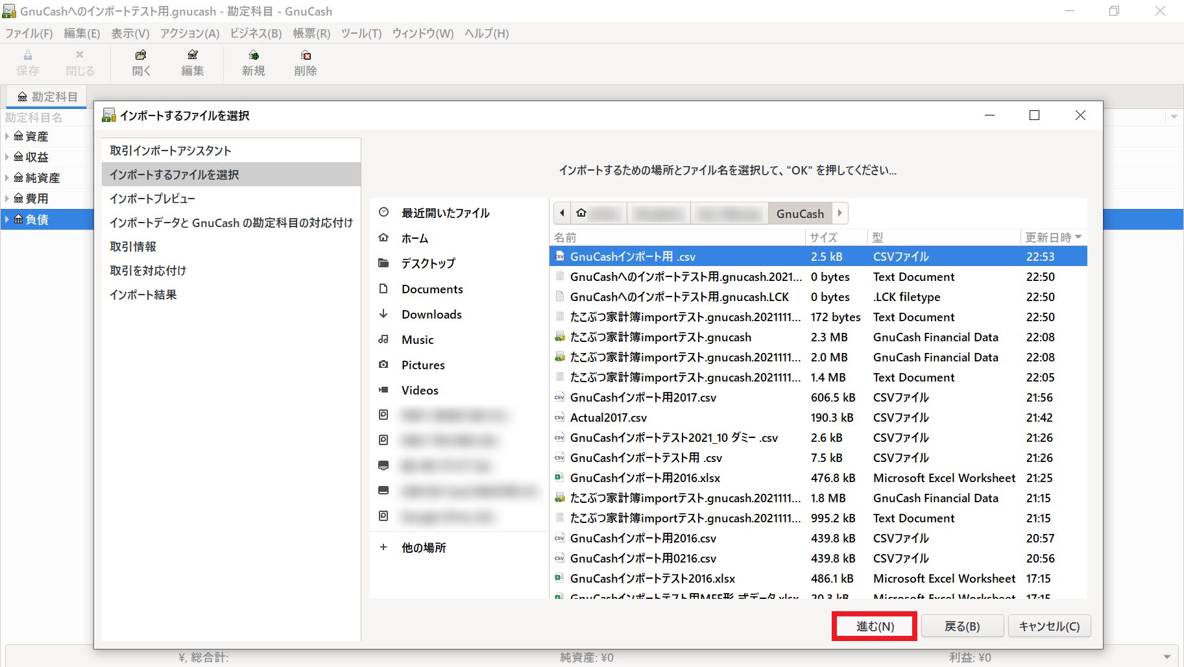Expand the 負債 account tree node
Image resolution: width=1184 pixels, height=667 pixels.
[x=7, y=219]
